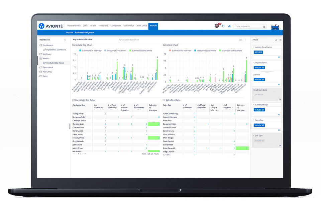Open the Back Office tab

point(142,26)
